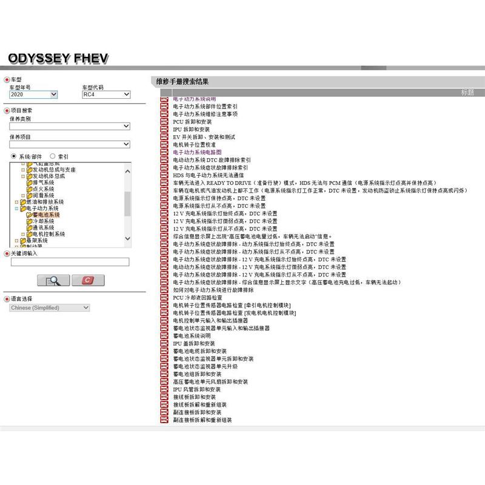Click document icon beside 接线板拆卸和安装

point(164,397)
